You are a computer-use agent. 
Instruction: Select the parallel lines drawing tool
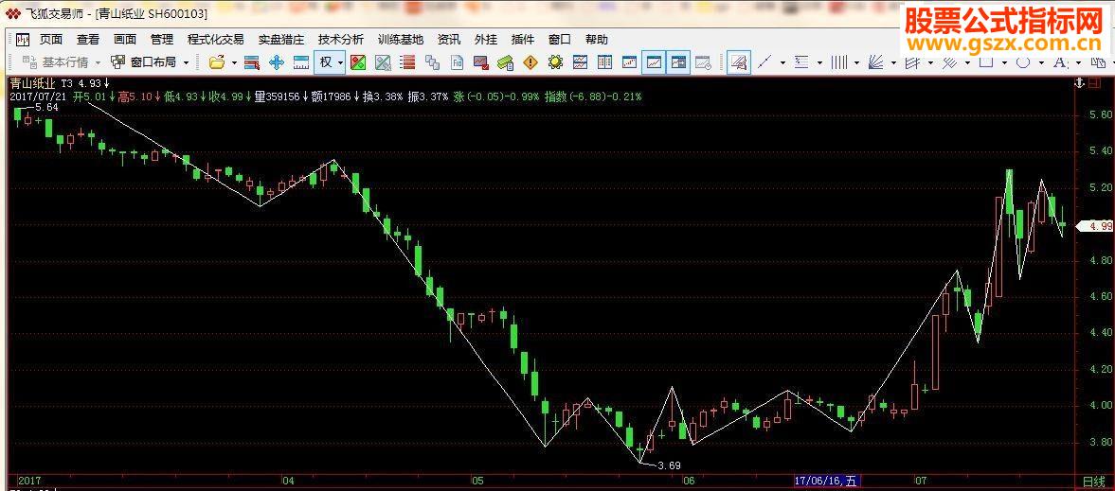[949, 61]
